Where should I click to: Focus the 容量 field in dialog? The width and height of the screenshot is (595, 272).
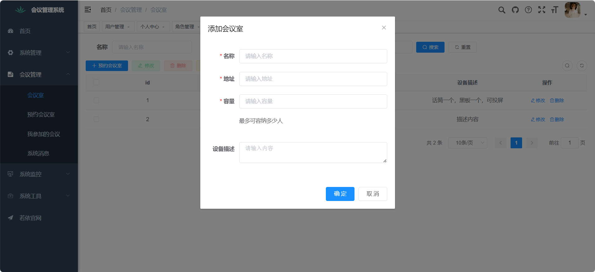tap(313, 101)
